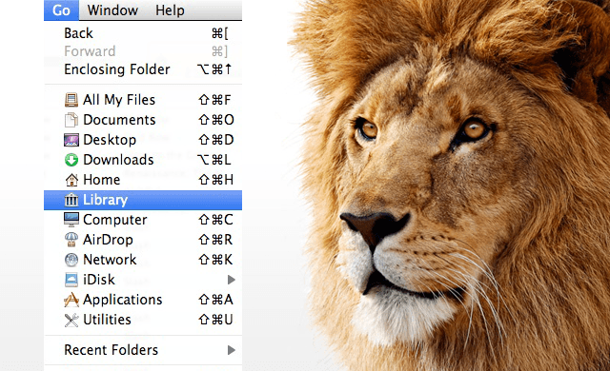
Task: Click the Library building icon
Action: [x=71, y=200]
